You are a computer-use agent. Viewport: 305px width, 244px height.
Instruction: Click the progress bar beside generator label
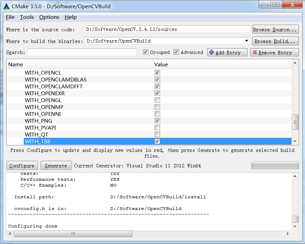275,165
